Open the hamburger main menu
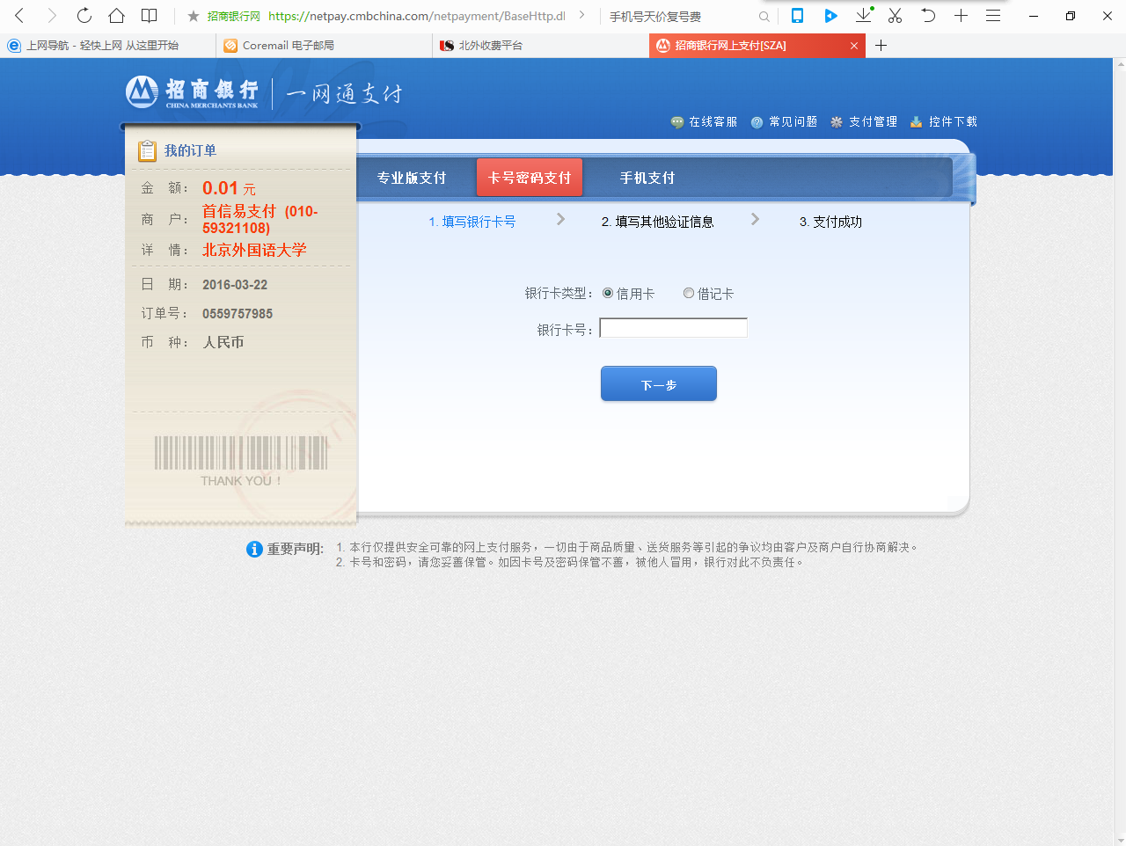This screenshot has height=846, width=1126. point(993,16)
